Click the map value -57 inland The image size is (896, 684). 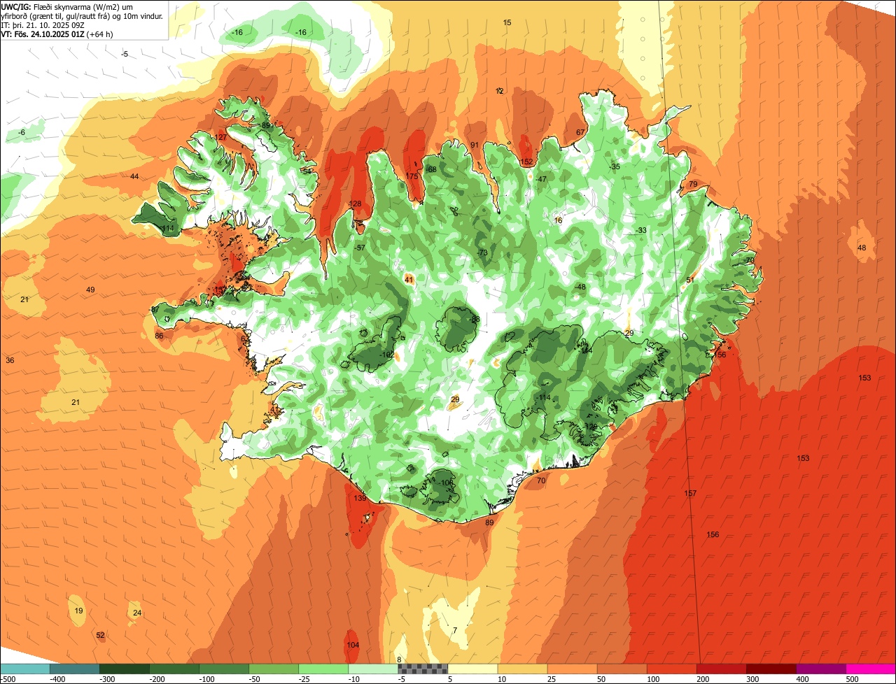tap(360, 248)
